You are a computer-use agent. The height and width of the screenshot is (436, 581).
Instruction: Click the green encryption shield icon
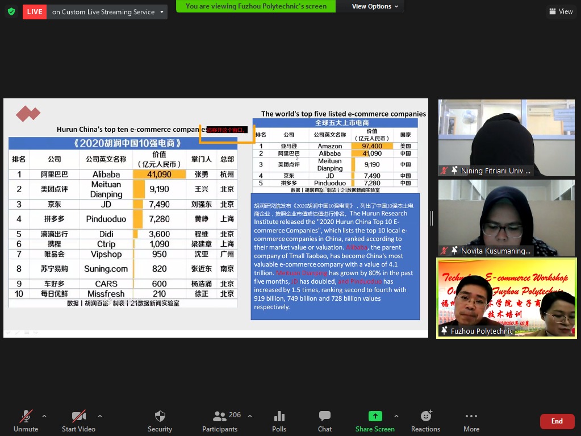pos(11,12)
